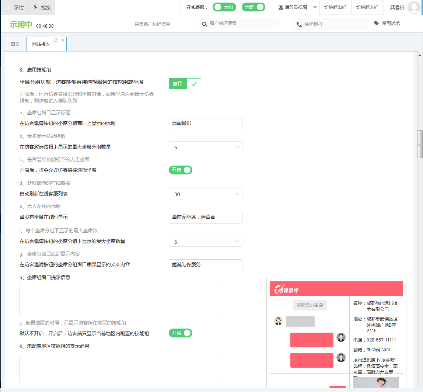Click the 抢接 lightning icon button
The width and height of the screenshot is (423, 392).
pyautogui.click(x=42, y=7)
